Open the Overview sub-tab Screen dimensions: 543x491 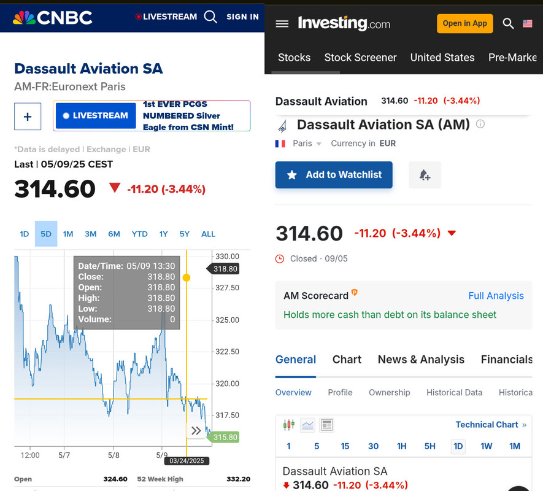pyautogui.click(x=293, y=392)
